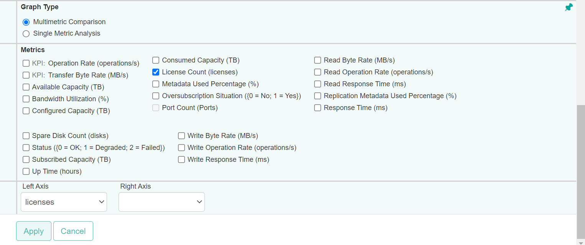
Task: Click the Apply button
Action: click(33, 231)
